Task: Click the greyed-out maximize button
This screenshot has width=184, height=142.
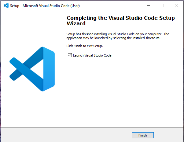Action: (x=162, y=5)
